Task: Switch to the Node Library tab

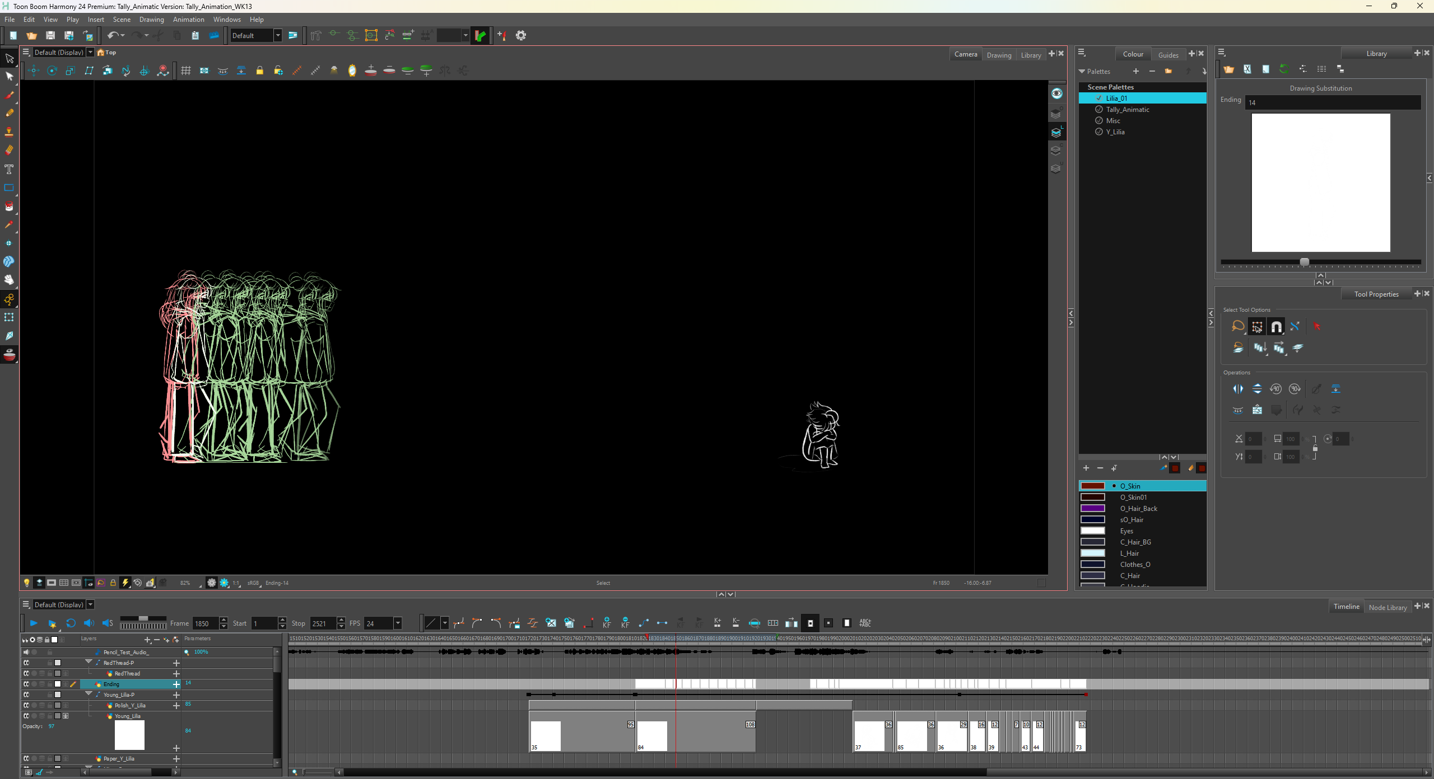Action: click(1387, 607)
